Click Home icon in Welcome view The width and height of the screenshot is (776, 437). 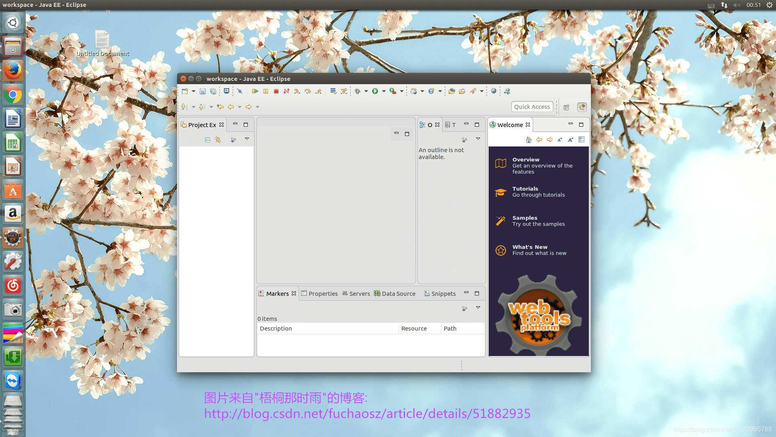[x=529, y=140]
